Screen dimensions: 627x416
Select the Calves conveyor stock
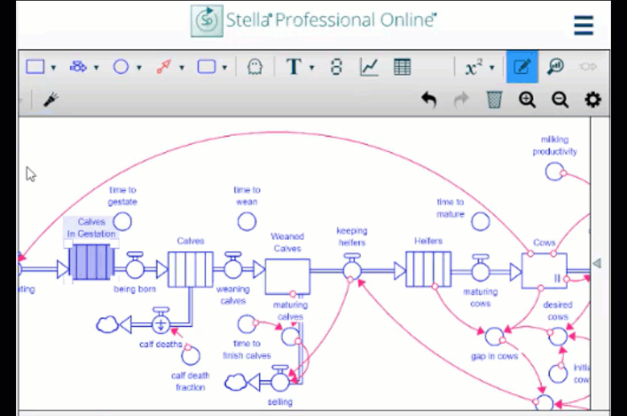[190, 269]
